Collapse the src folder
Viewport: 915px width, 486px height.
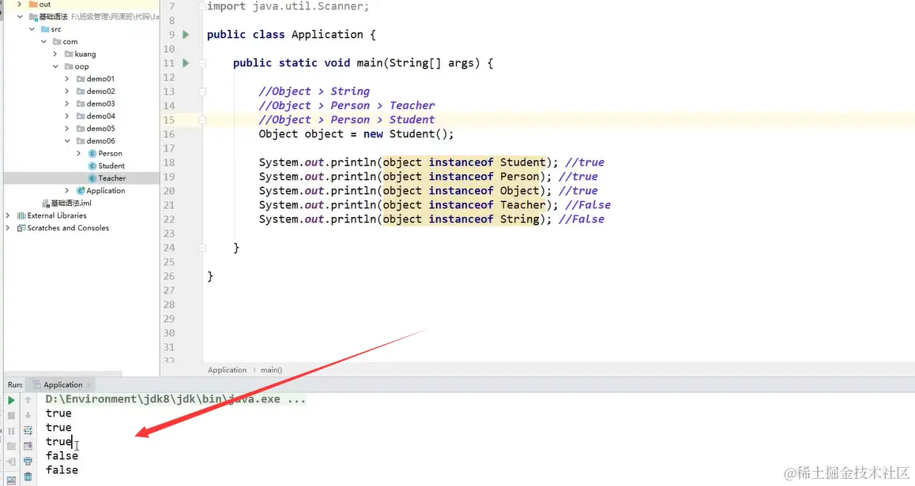pos(32,29)
